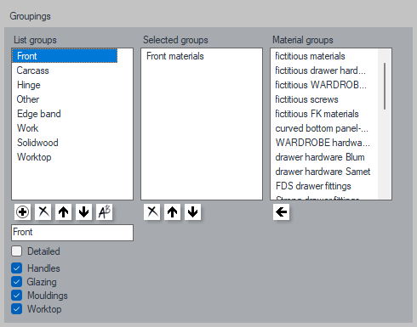Enable the Detailed checkbox

point(17,251)
